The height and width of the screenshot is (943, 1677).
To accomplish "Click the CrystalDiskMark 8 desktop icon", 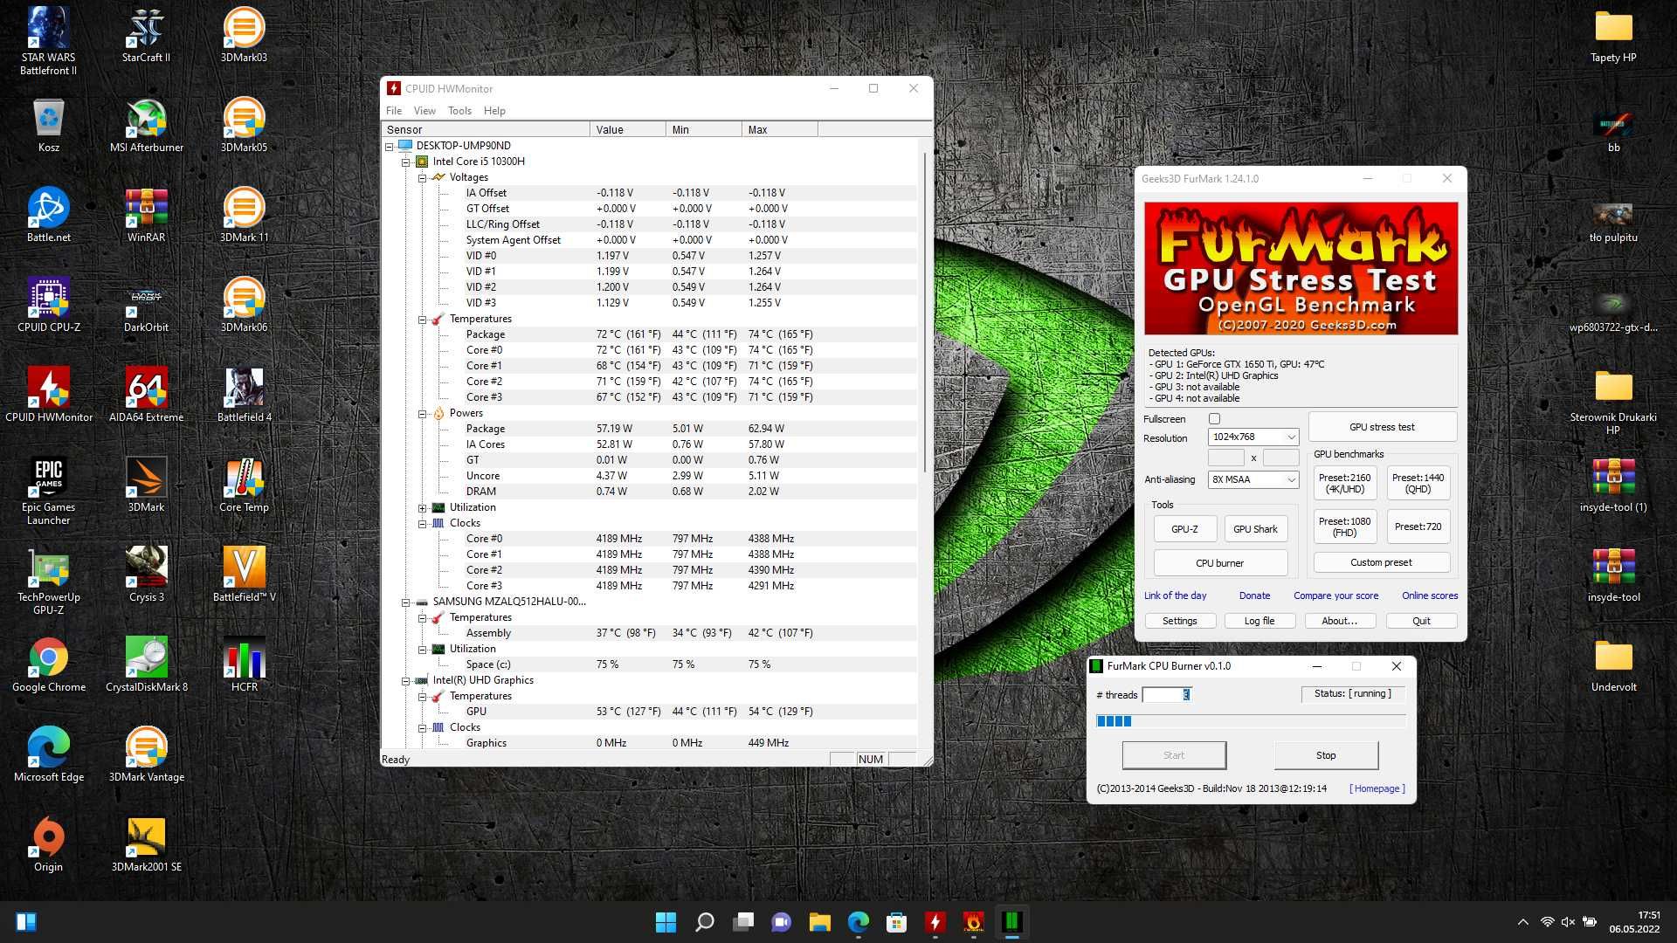I will point(146,664).
